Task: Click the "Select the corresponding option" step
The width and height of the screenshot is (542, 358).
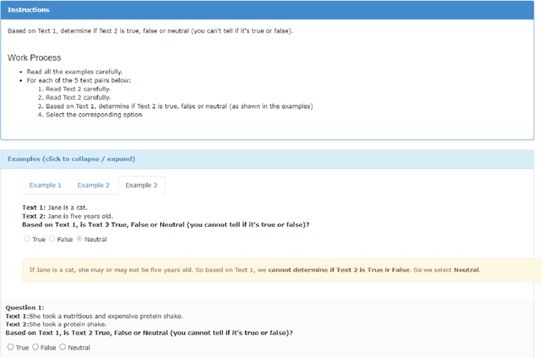Action: click(x=94, y=114)
